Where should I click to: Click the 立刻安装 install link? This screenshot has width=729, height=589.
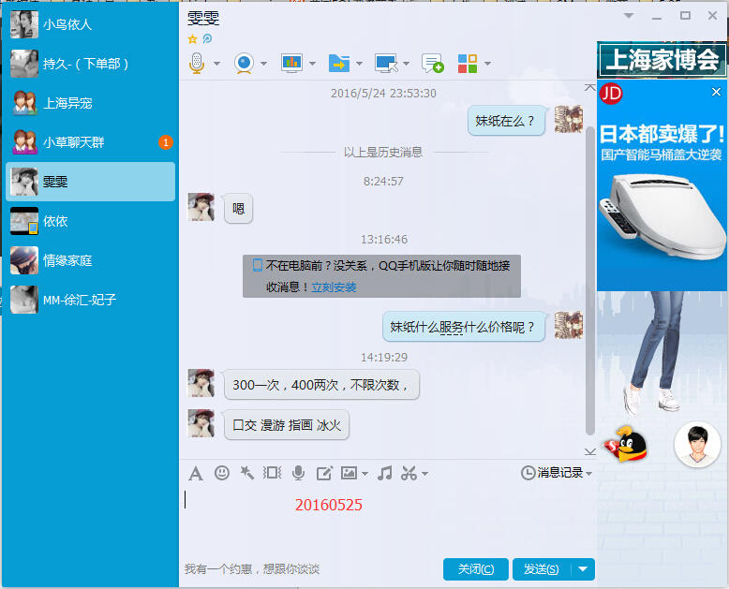(x=334, y=287)
